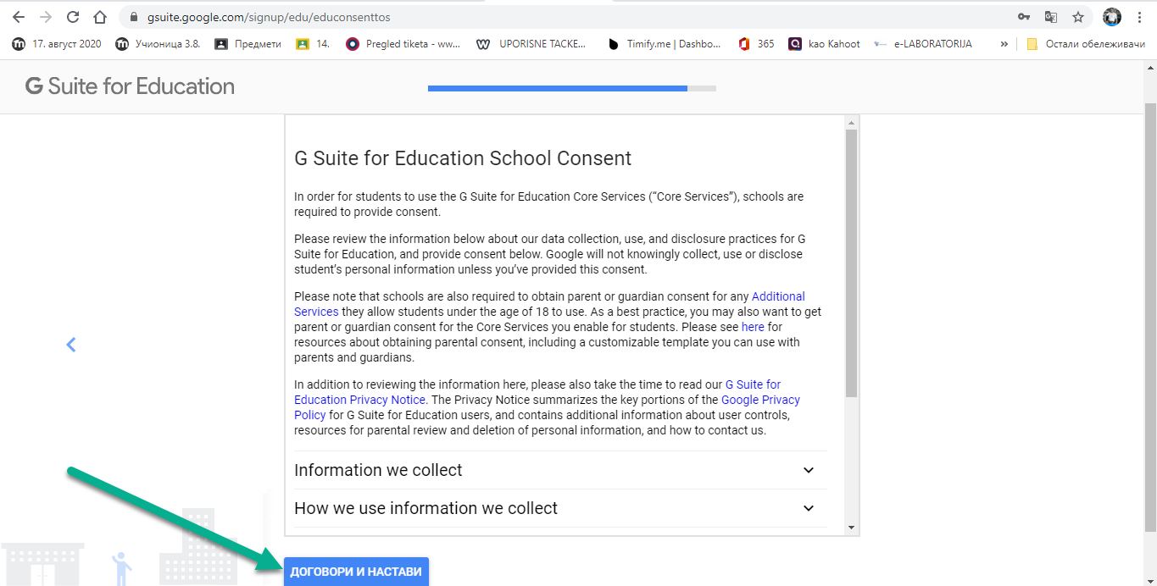This screenshot has height=586, width=1157.
Task: Follow the Additional Services link
Action: coord(777,296)
